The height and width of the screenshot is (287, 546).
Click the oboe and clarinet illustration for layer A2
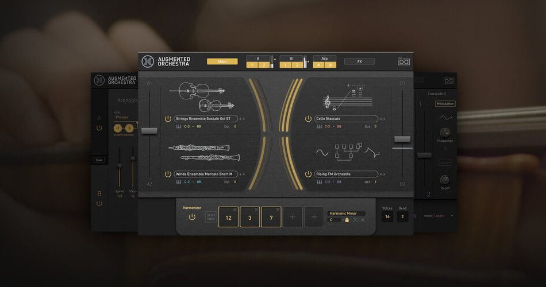205,153
